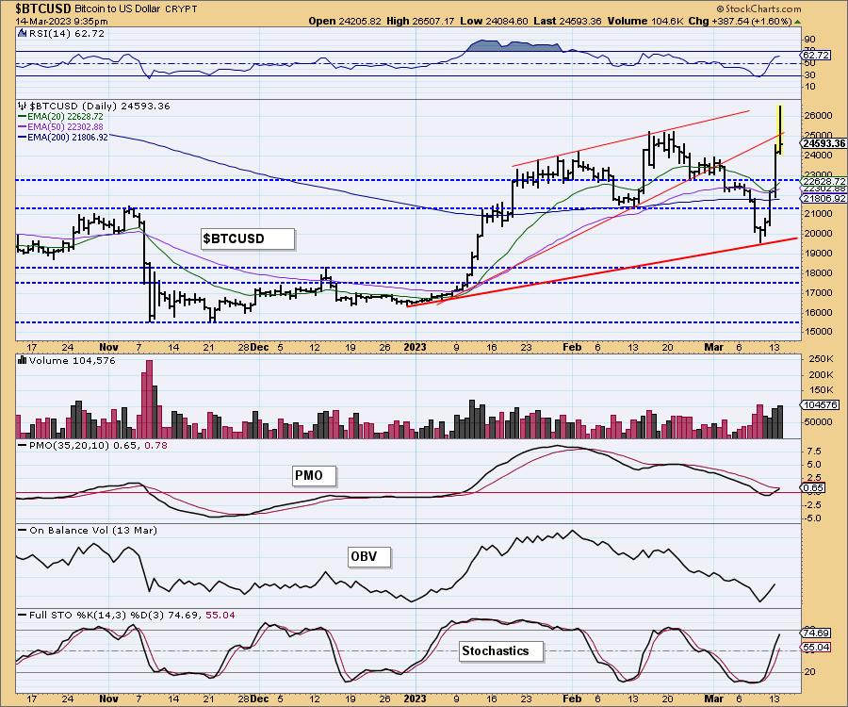Click the Last 24593.36 value in header

point(568,21)
